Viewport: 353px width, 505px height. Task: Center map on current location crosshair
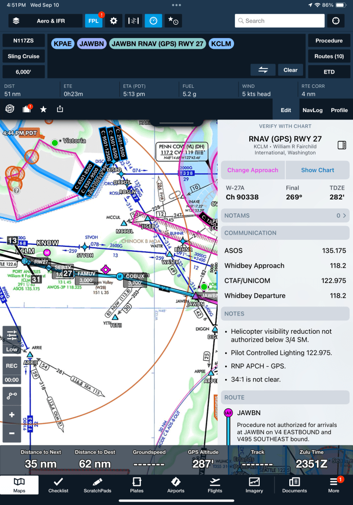point(336,21)
